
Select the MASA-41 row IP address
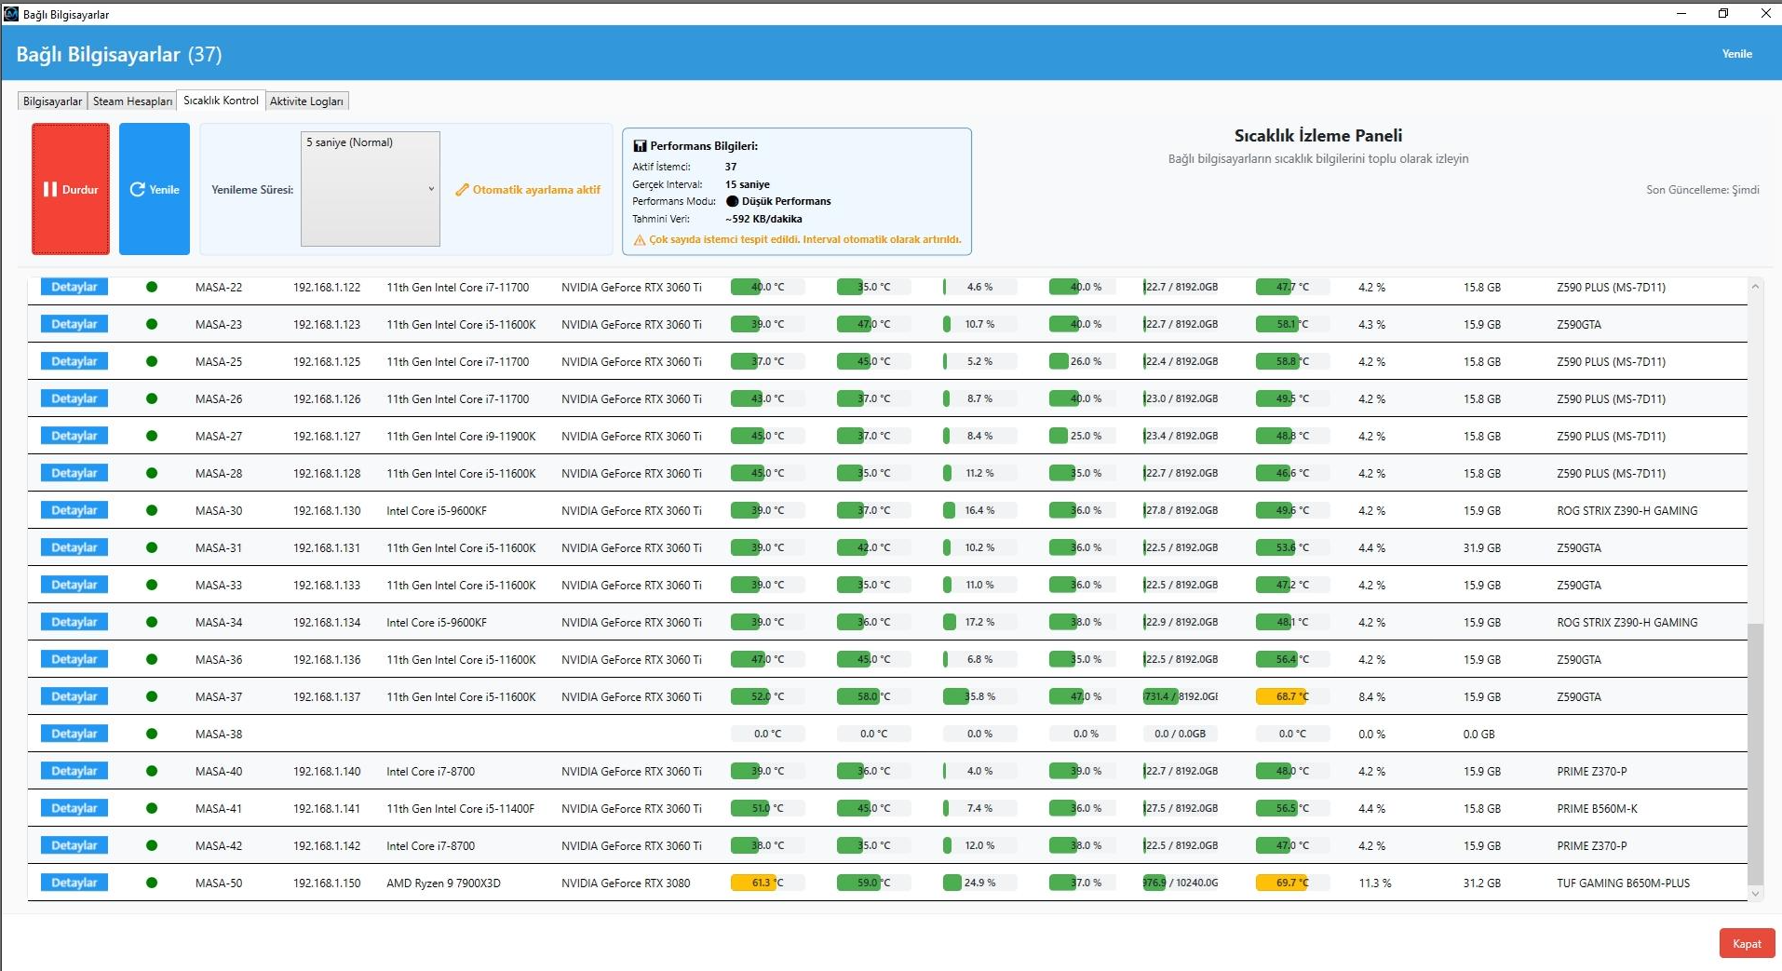(327, 808)
